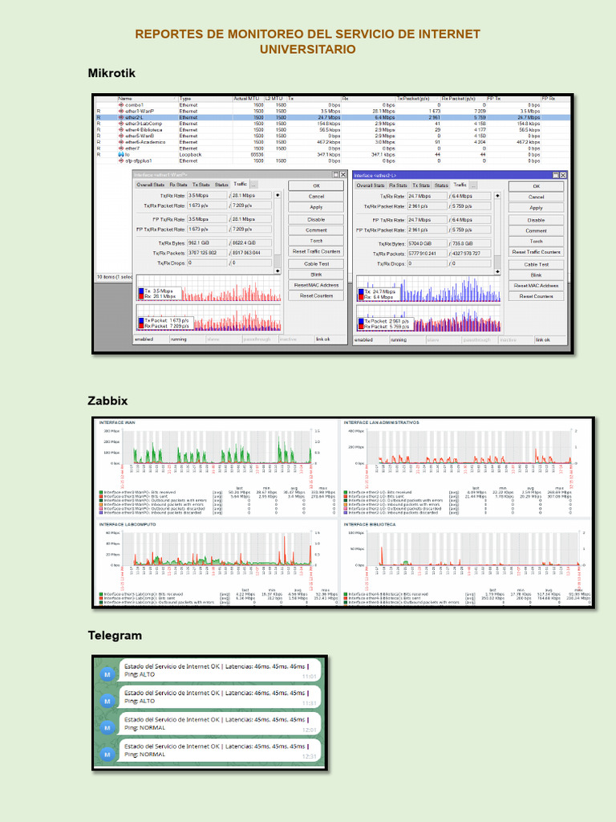Click the Name column header
Screen dimensions: 616x822
[148, 99]
